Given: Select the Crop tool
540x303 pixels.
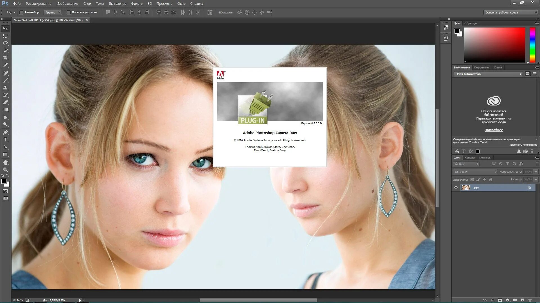Looking at the screenshot, I should pos(5,58).
